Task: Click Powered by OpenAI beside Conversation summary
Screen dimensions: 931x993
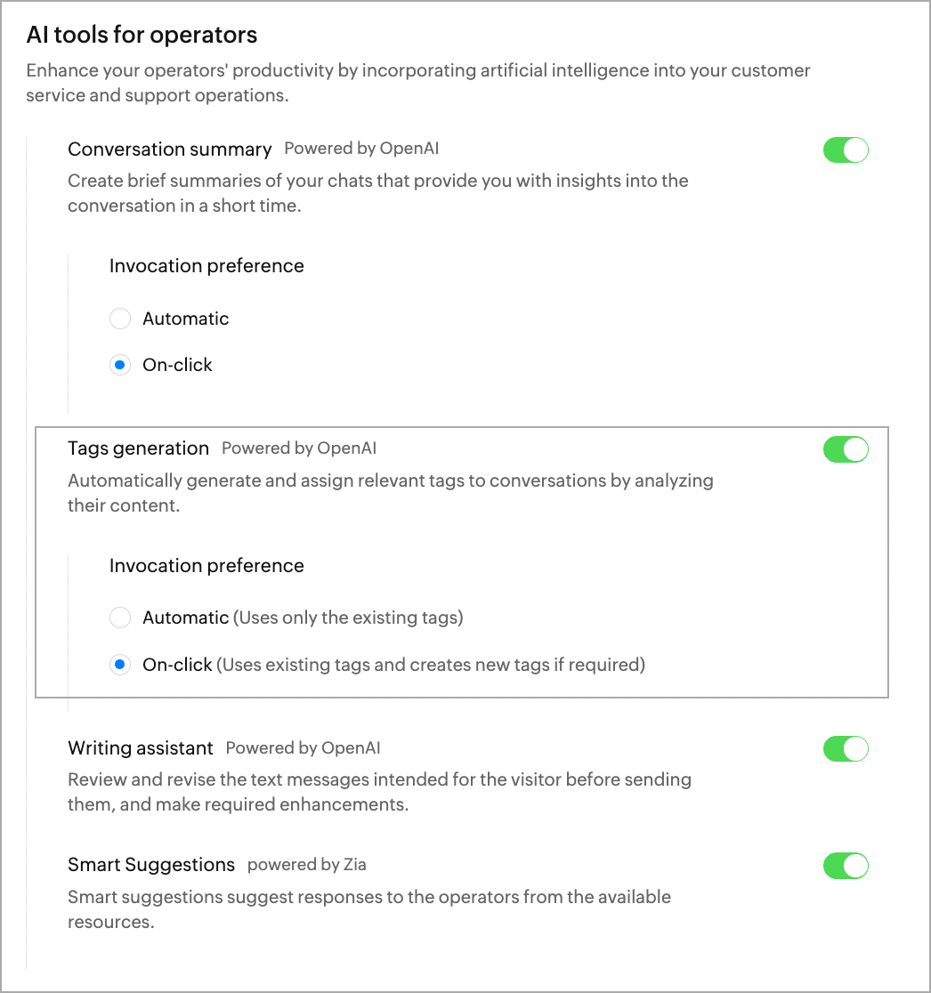Action: tap(361, 149)
